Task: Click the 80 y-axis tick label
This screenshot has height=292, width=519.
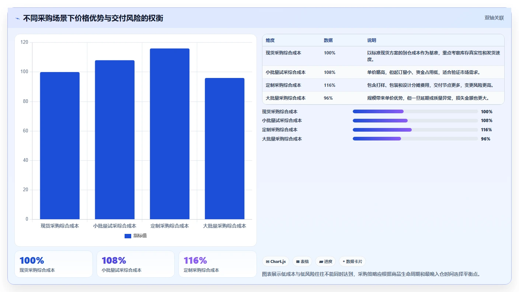Action: [x=26, y=102]
